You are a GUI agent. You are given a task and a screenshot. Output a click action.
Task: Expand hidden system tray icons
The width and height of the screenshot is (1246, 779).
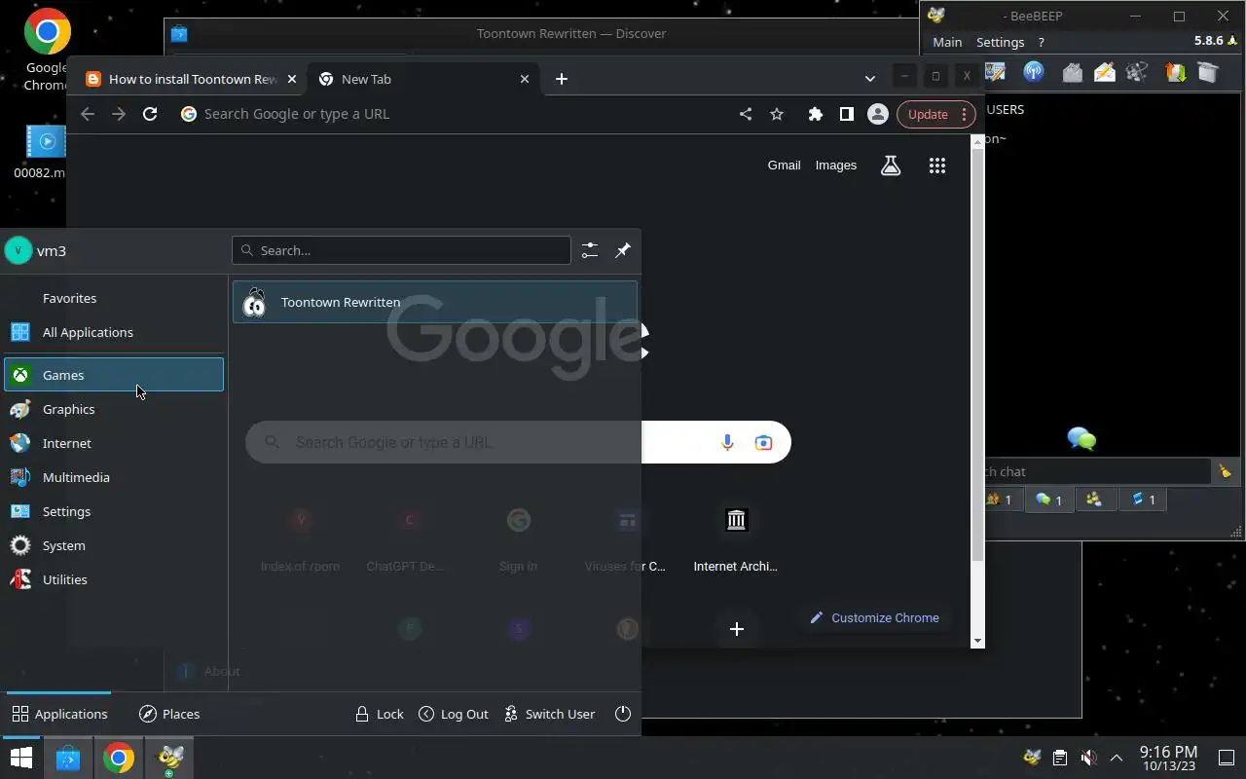click(x=1117, y=758)
